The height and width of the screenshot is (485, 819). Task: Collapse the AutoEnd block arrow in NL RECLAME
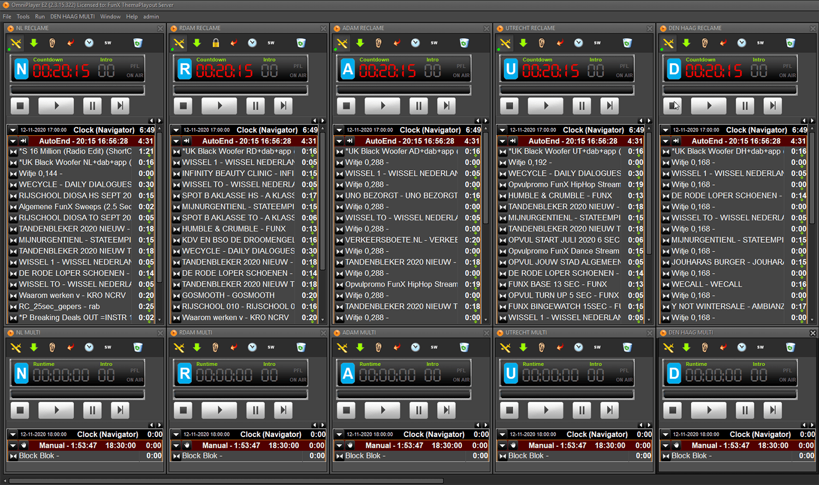(x=13, y=141)
